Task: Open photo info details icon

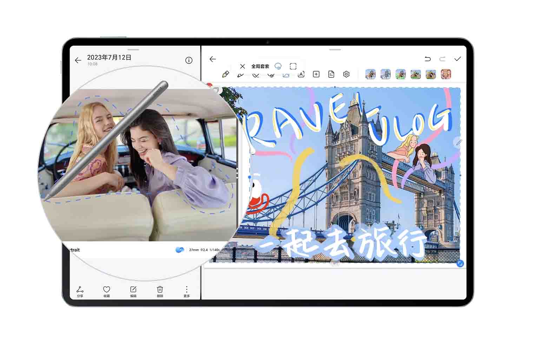Action: (189, 60)
